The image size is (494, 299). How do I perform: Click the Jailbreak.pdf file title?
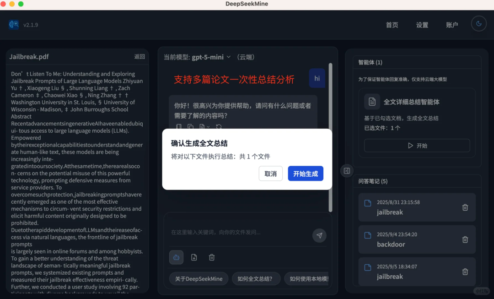tap(29, 57)
